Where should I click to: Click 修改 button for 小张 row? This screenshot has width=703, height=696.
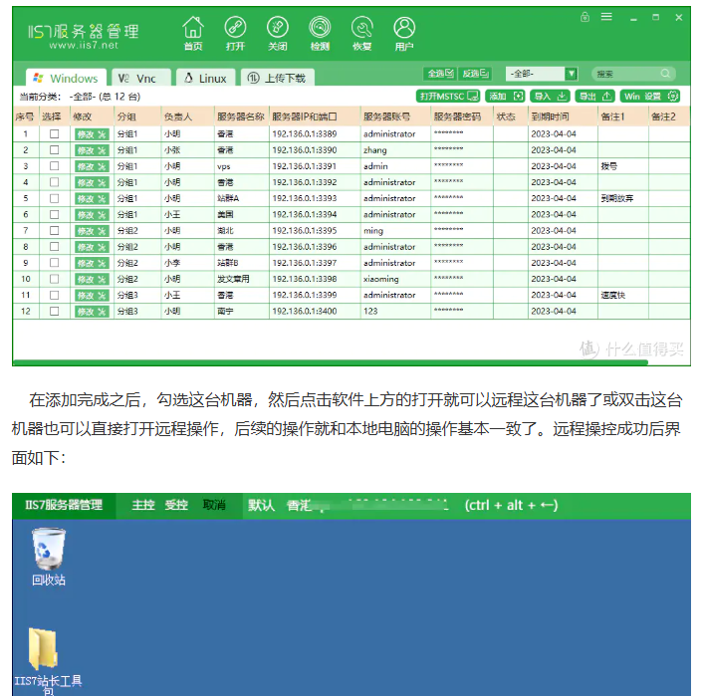tap(92, 150)
